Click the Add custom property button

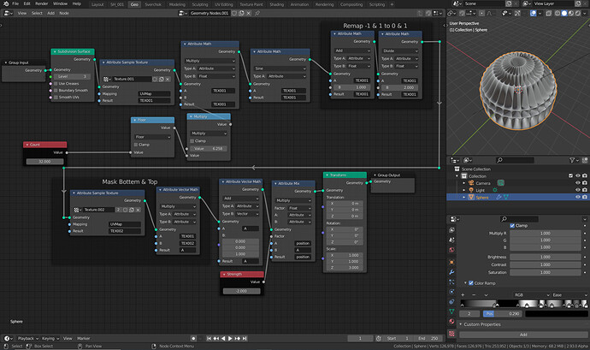point(523,335)
